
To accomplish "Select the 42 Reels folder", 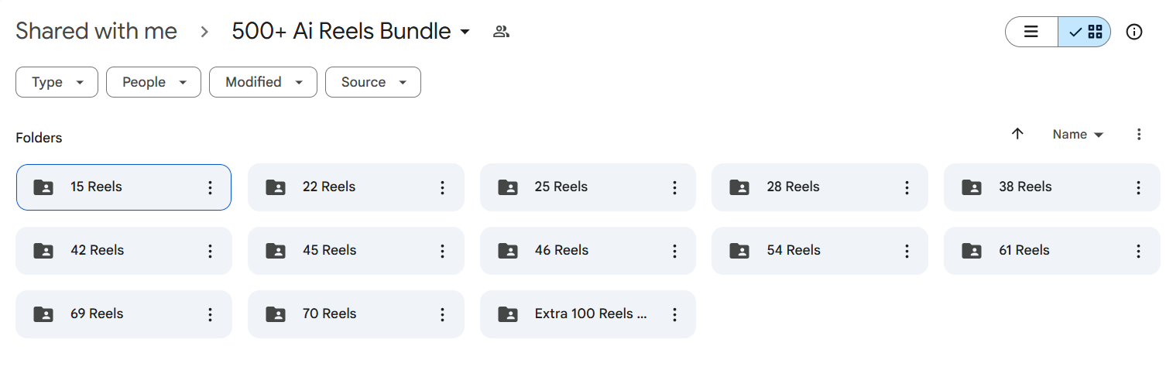I will click(x=98, y=251).
